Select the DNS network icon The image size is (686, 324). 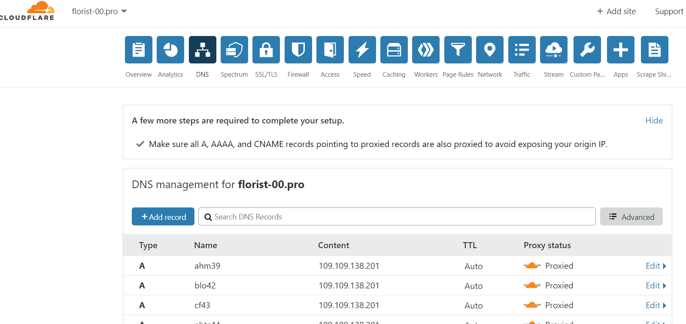203,50
